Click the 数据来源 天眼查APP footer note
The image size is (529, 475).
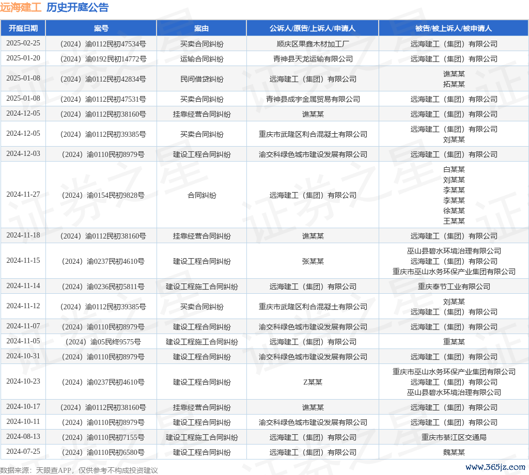(x=79, y=470)
